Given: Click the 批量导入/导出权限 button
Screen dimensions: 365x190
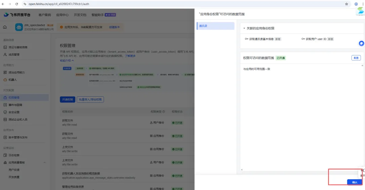Looking at the screenshot, I should click(x=90, y=99).
